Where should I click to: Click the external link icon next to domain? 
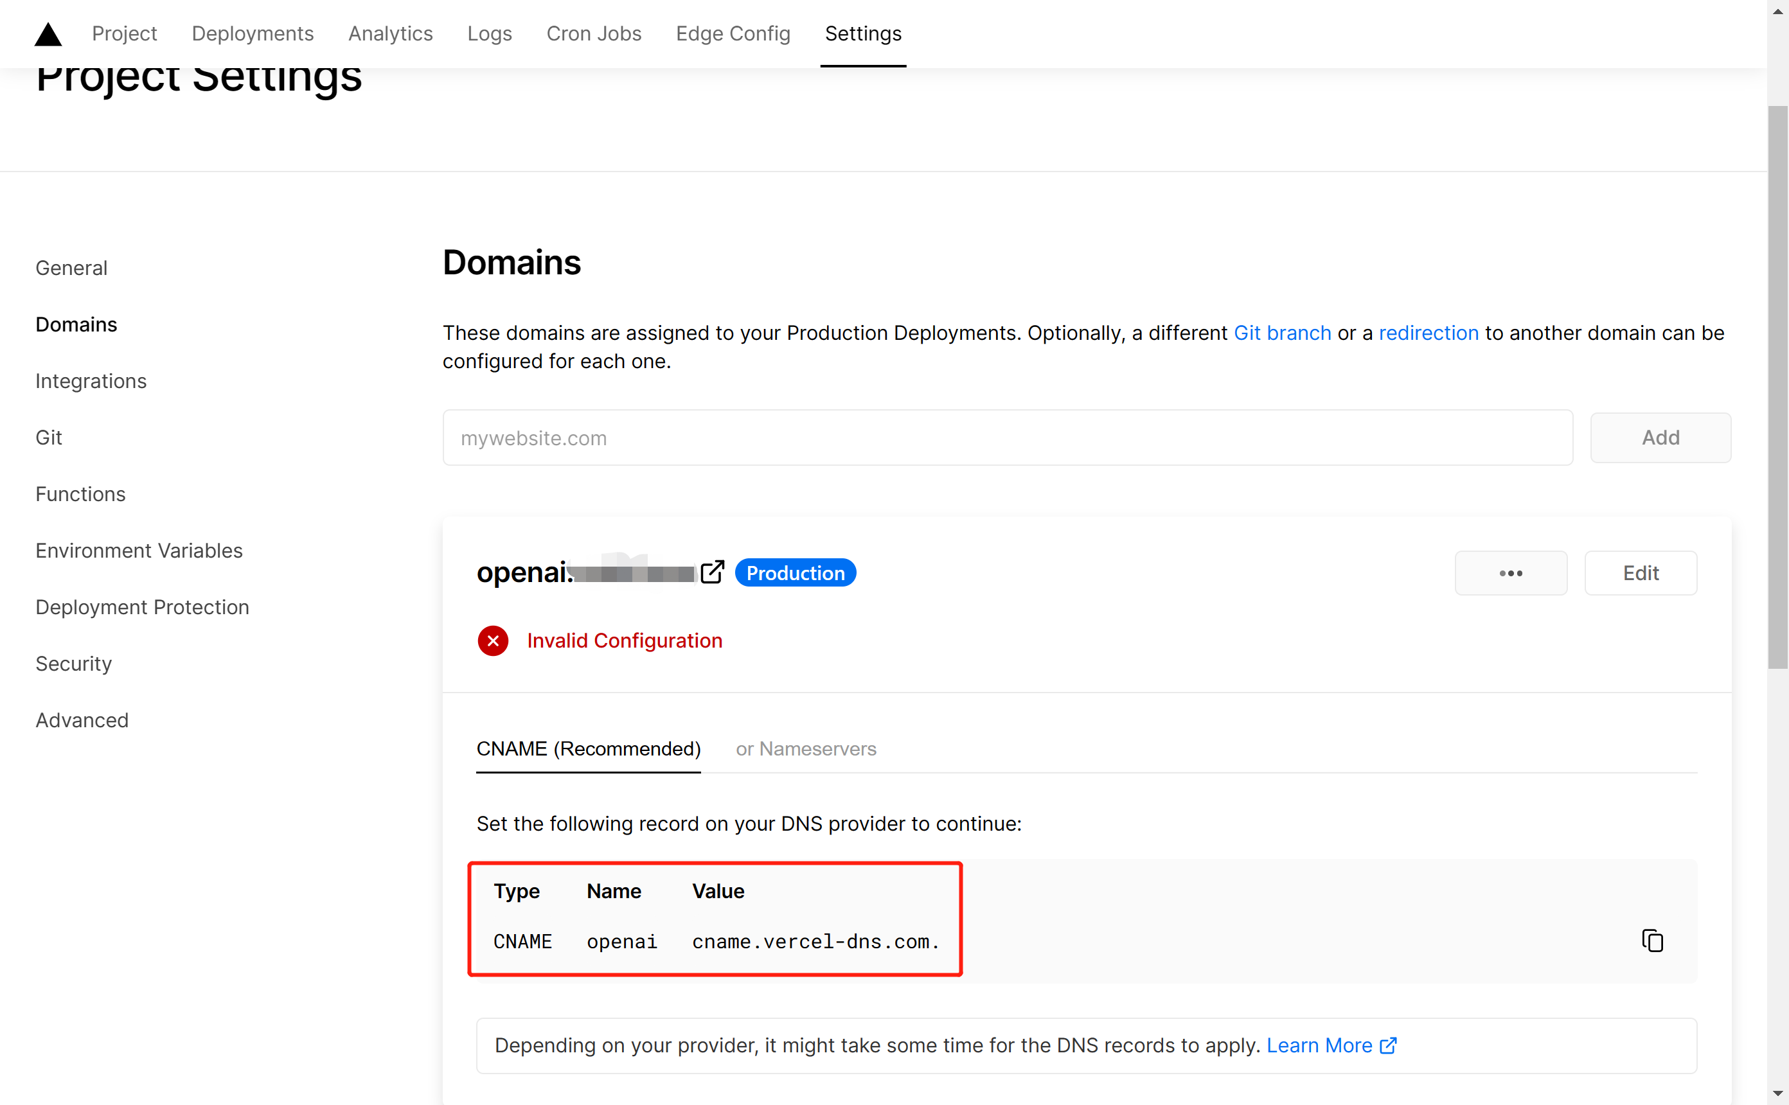712,572
